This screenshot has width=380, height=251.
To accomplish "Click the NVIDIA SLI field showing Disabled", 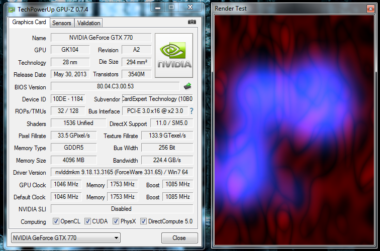I will pyautogui.click(x=122, y=209).
